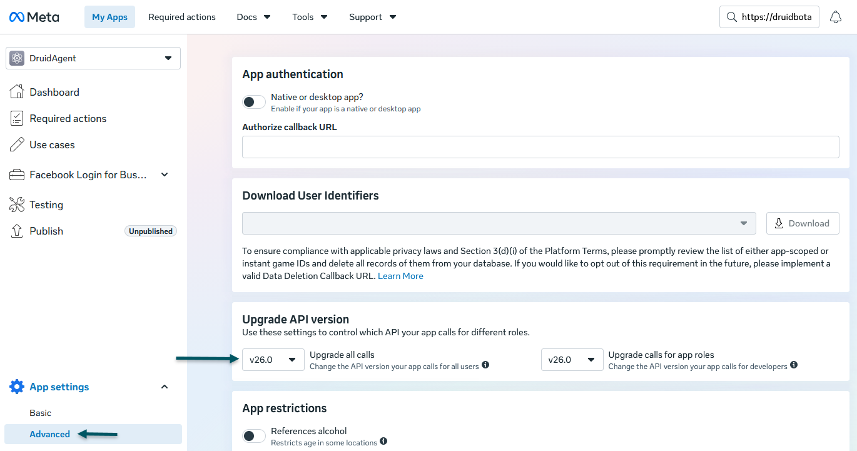Click the 'Upgrade API version' heading
This screenshot has height=451, width=857.
tap(296, 319)
